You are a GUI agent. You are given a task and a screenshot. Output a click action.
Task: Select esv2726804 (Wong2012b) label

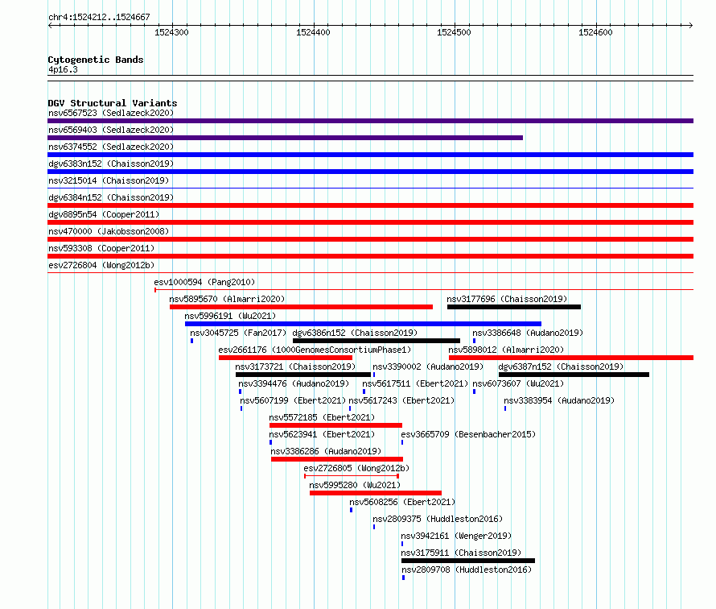(x=101, y=265)
